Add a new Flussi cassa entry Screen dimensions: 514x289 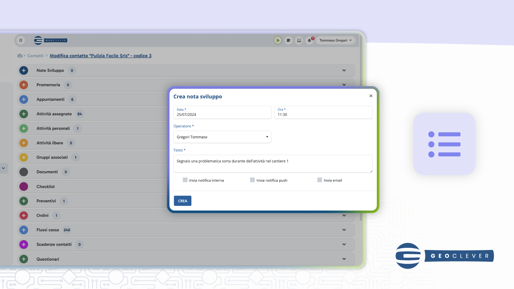[24, 230]
